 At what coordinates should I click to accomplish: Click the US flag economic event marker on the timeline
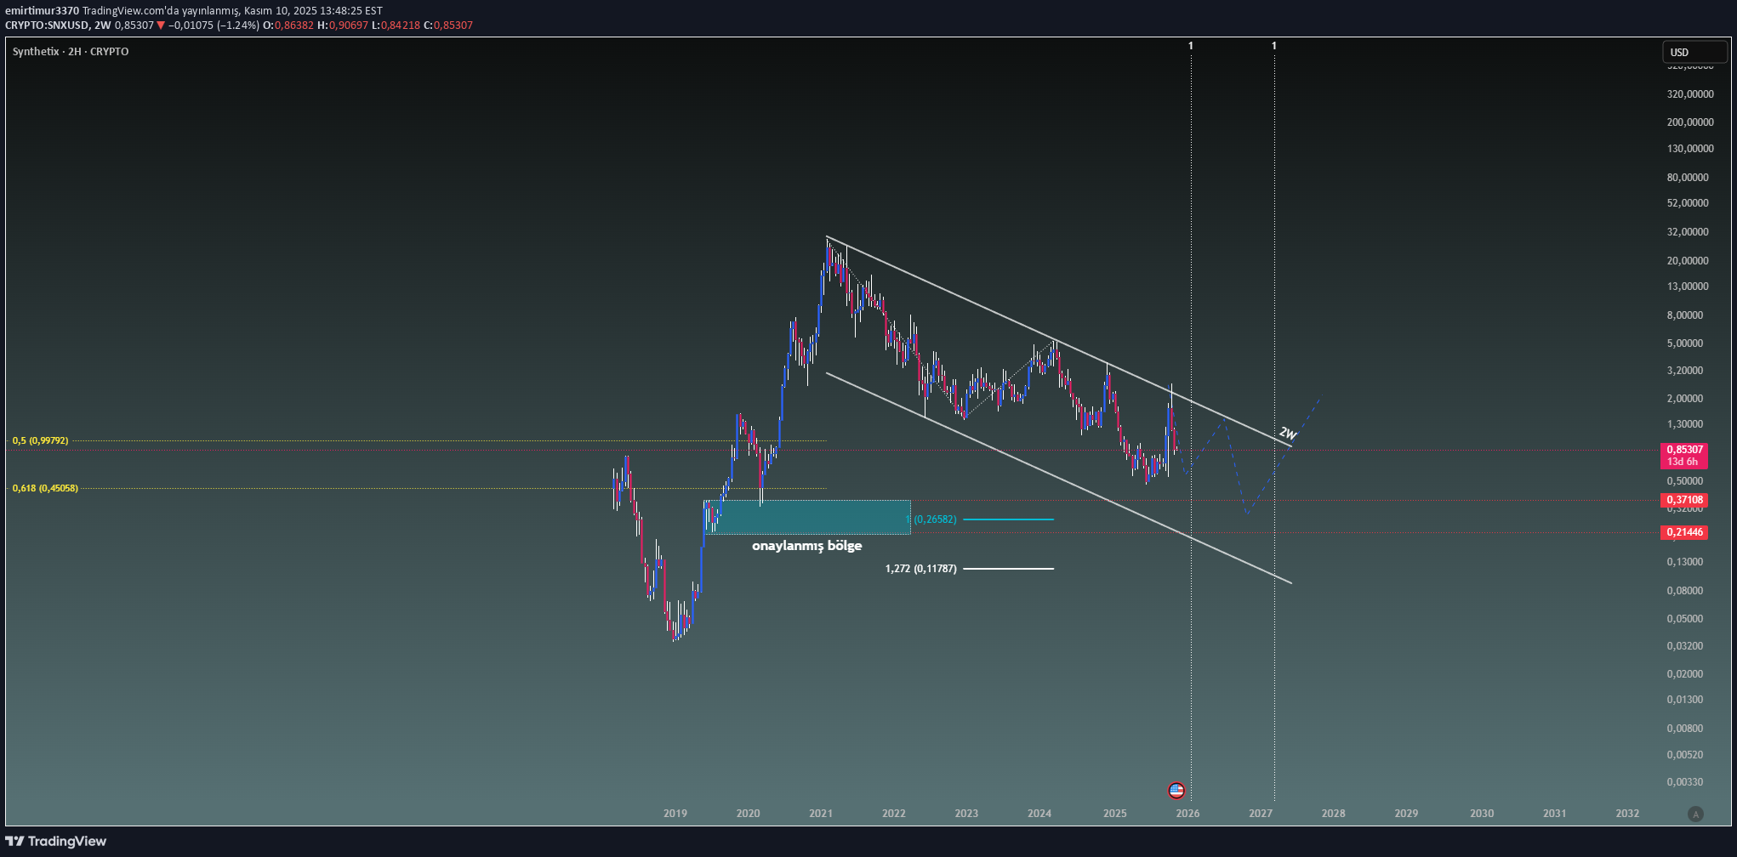[x=1178, y=790]
